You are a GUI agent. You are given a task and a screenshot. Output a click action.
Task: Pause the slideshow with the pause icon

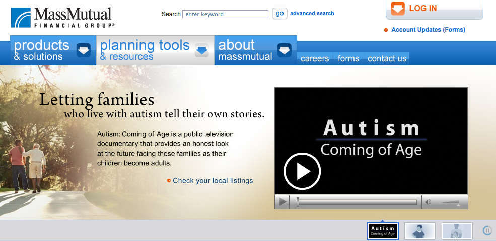pos(487,230)
